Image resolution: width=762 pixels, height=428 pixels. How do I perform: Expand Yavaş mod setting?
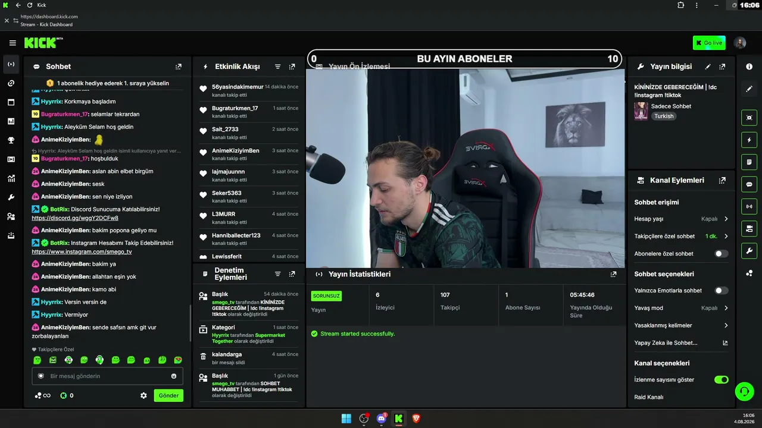tap(682, 308)
